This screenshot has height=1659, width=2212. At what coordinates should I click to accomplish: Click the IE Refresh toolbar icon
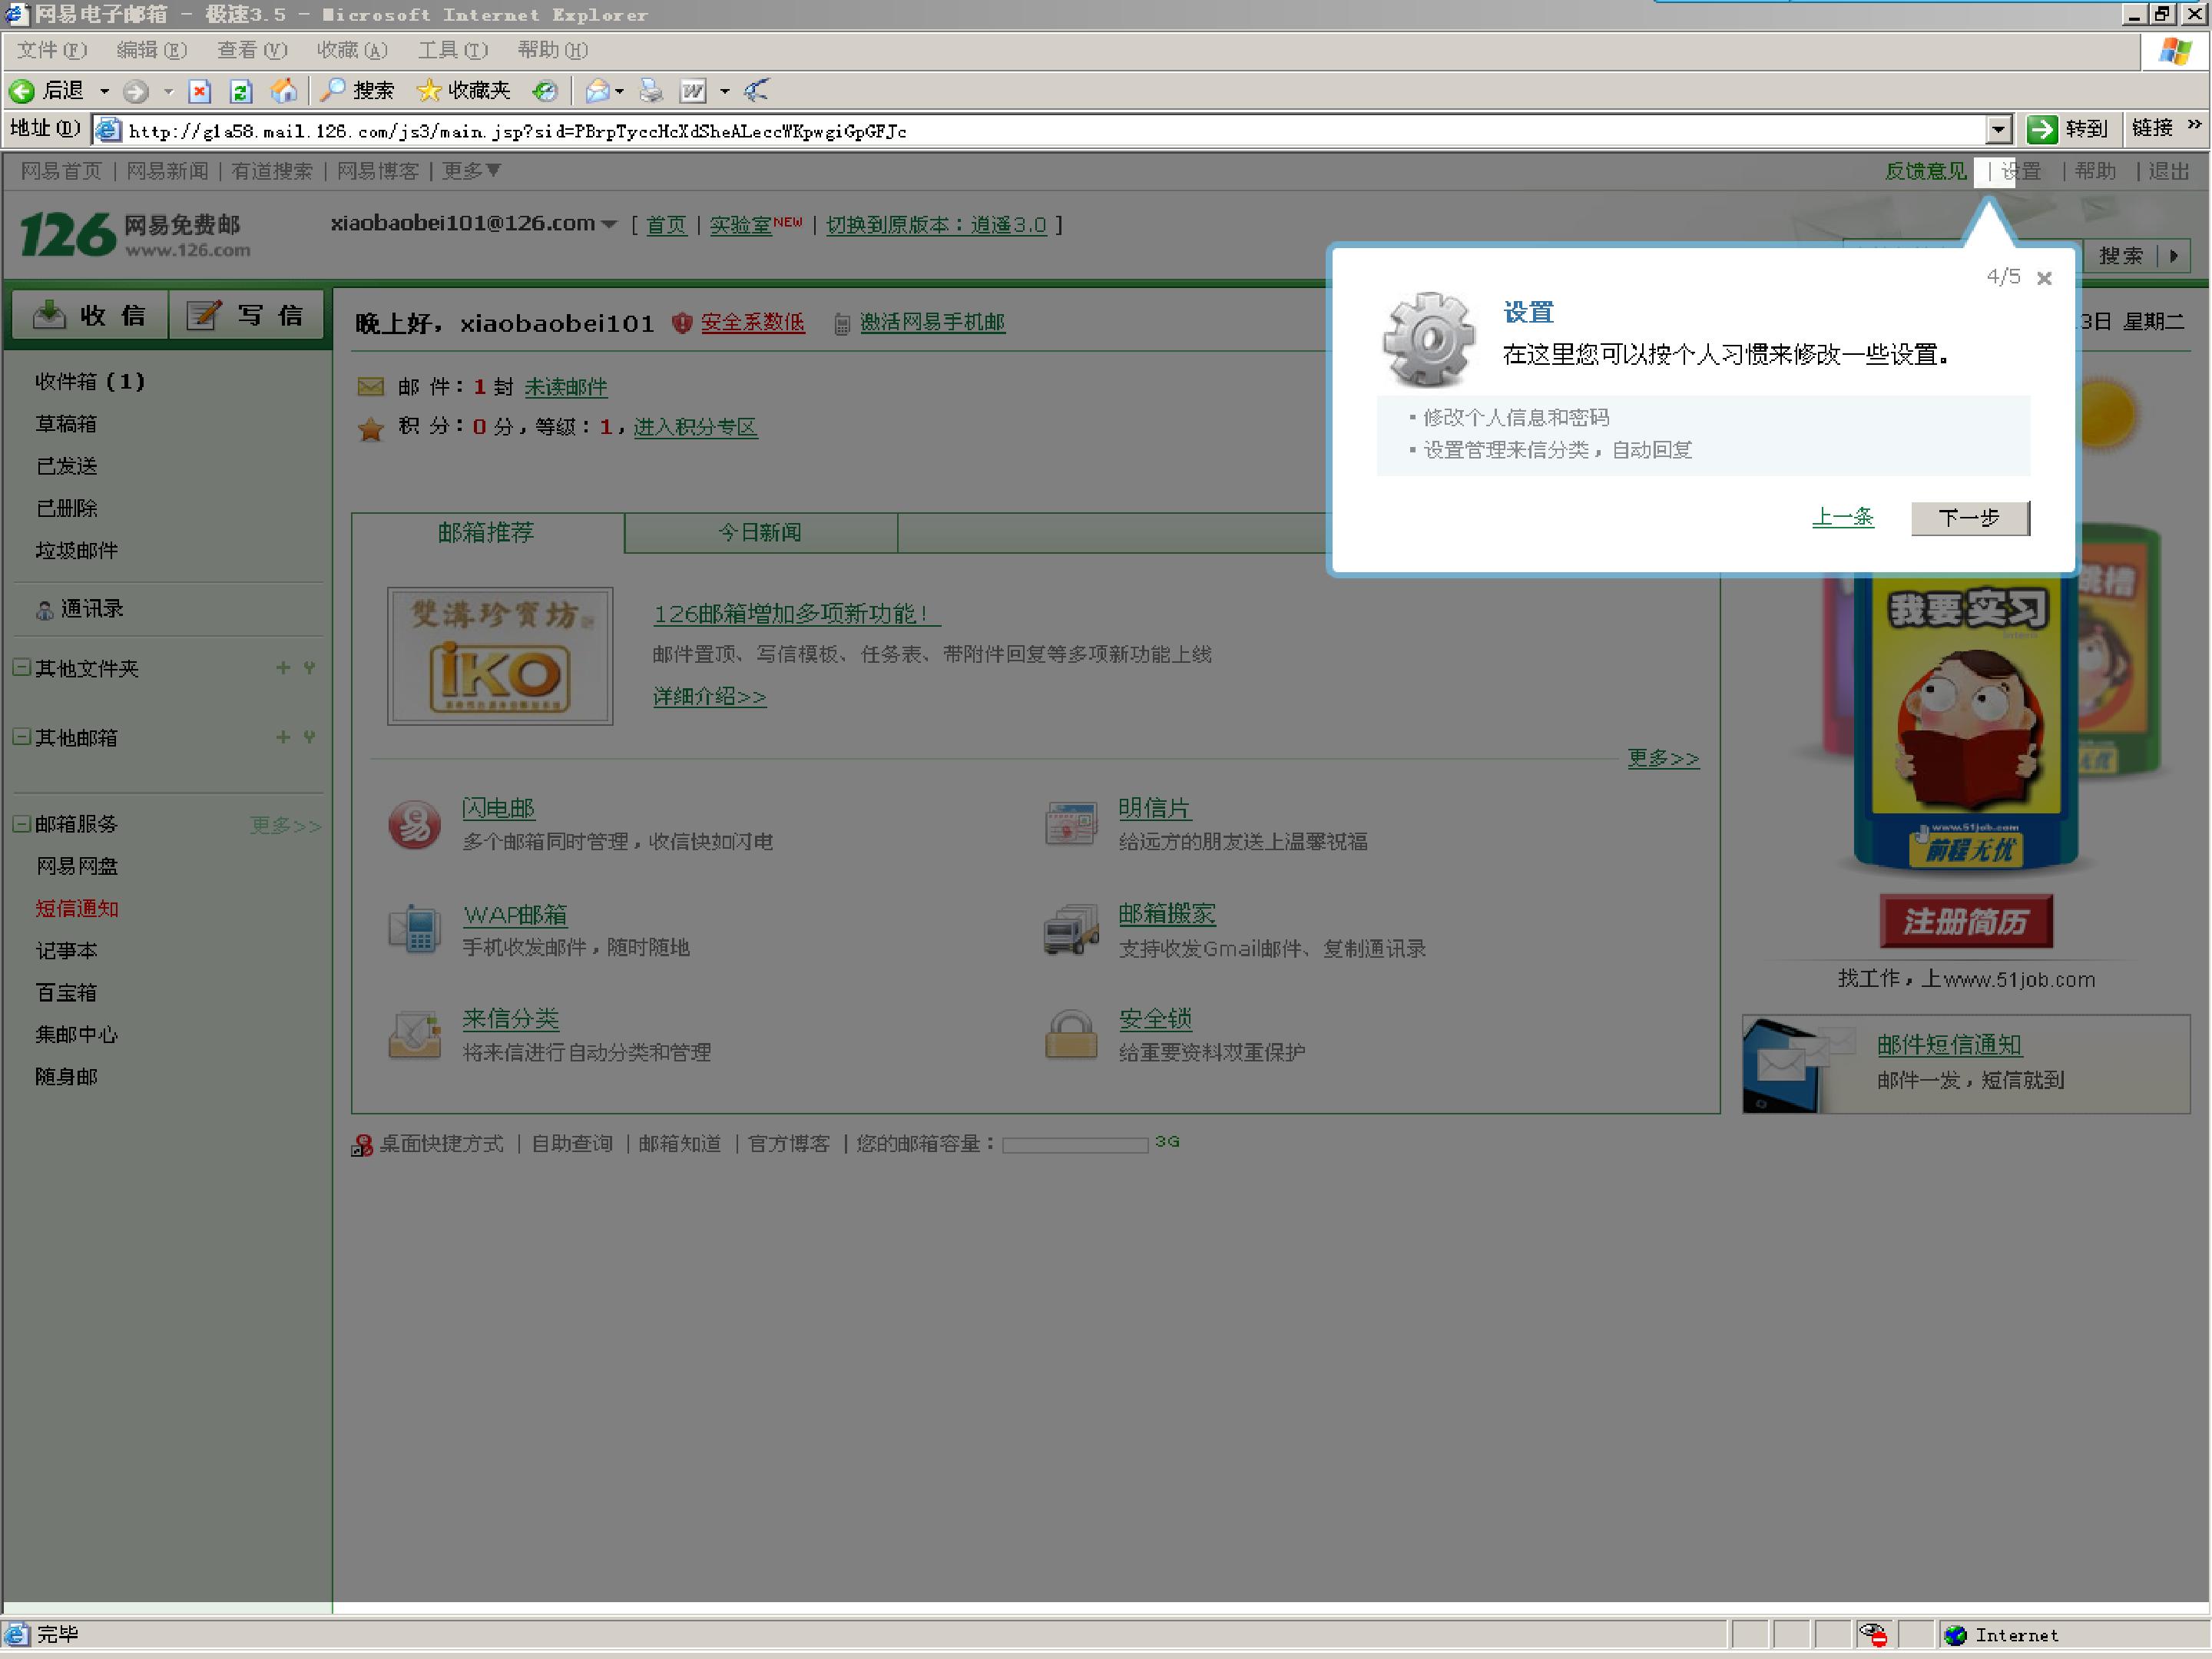(241, 92)
